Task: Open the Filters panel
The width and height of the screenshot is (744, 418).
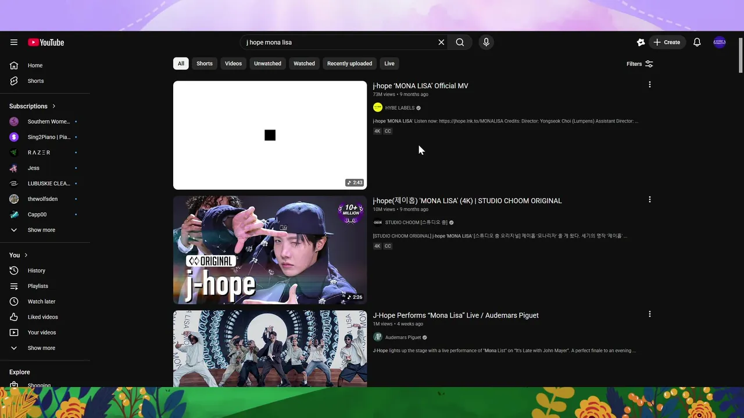Action: coord(640,64)
